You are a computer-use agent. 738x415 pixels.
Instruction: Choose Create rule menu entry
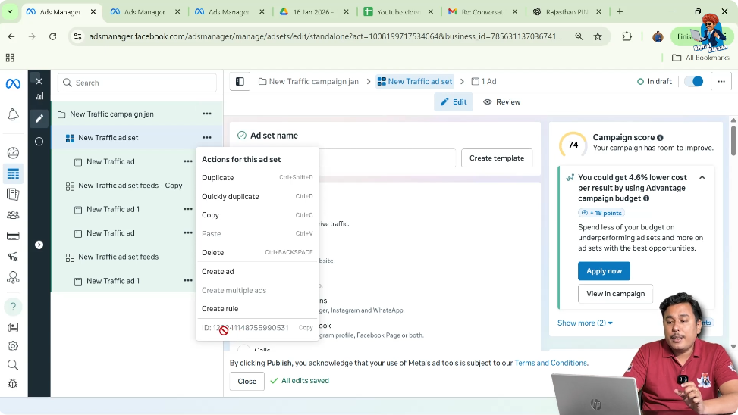(257, 309)
